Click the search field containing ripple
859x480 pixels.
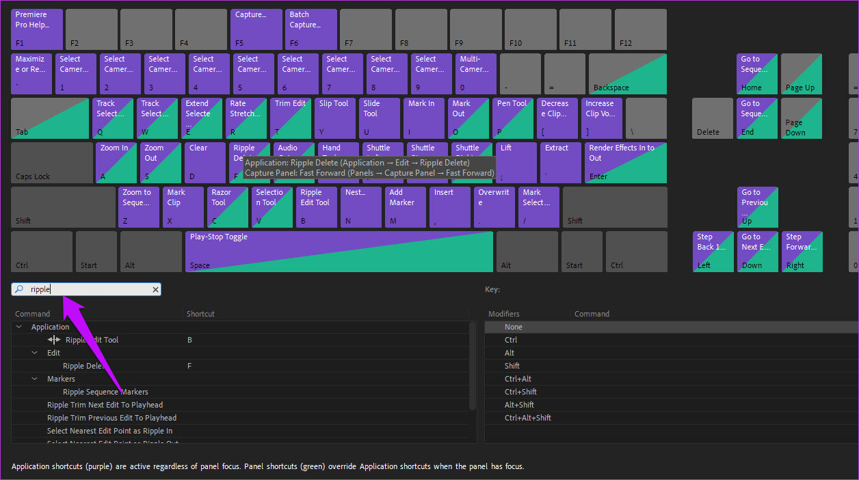(x=86, y=290)
